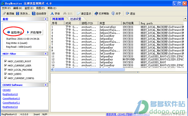The width and height of the screenshot is (188, 116).
Task: Open CommMonitor5.1 link
Action: point(11,103)
